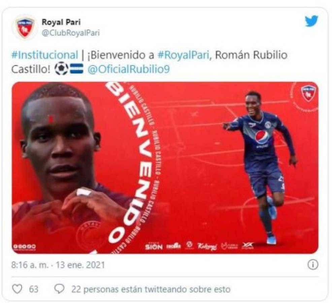Click the Honduras flag emoji in tweet

click(x=77, y=69)
